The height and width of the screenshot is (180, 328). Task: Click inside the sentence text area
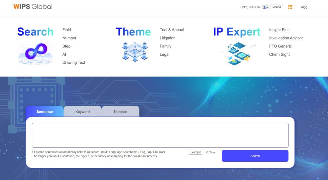click(x=160, y=135)
